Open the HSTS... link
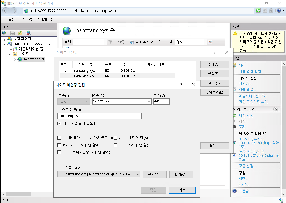286x203 pixels. (244, 184)
